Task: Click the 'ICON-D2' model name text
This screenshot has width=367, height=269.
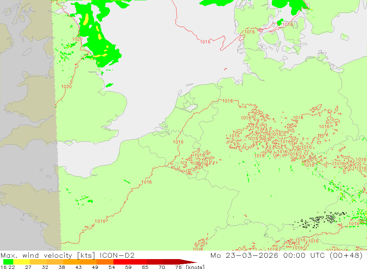Action: coord(117,255)
